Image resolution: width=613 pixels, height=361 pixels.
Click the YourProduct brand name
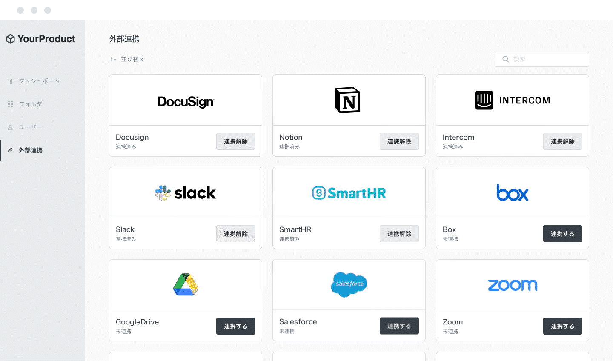coord(46,39)
